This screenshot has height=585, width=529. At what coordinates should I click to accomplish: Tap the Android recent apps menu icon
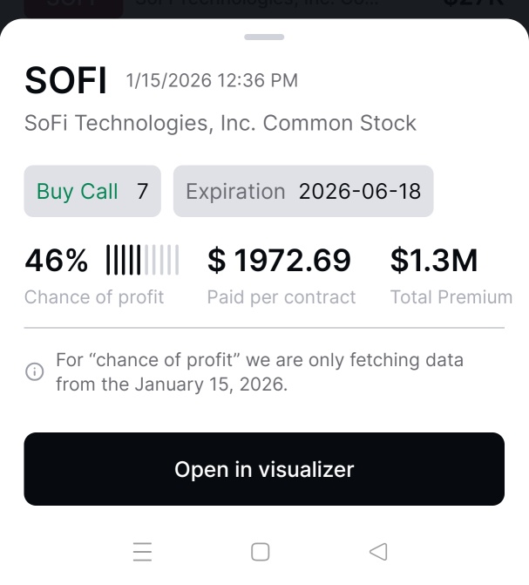coord(143,552)
